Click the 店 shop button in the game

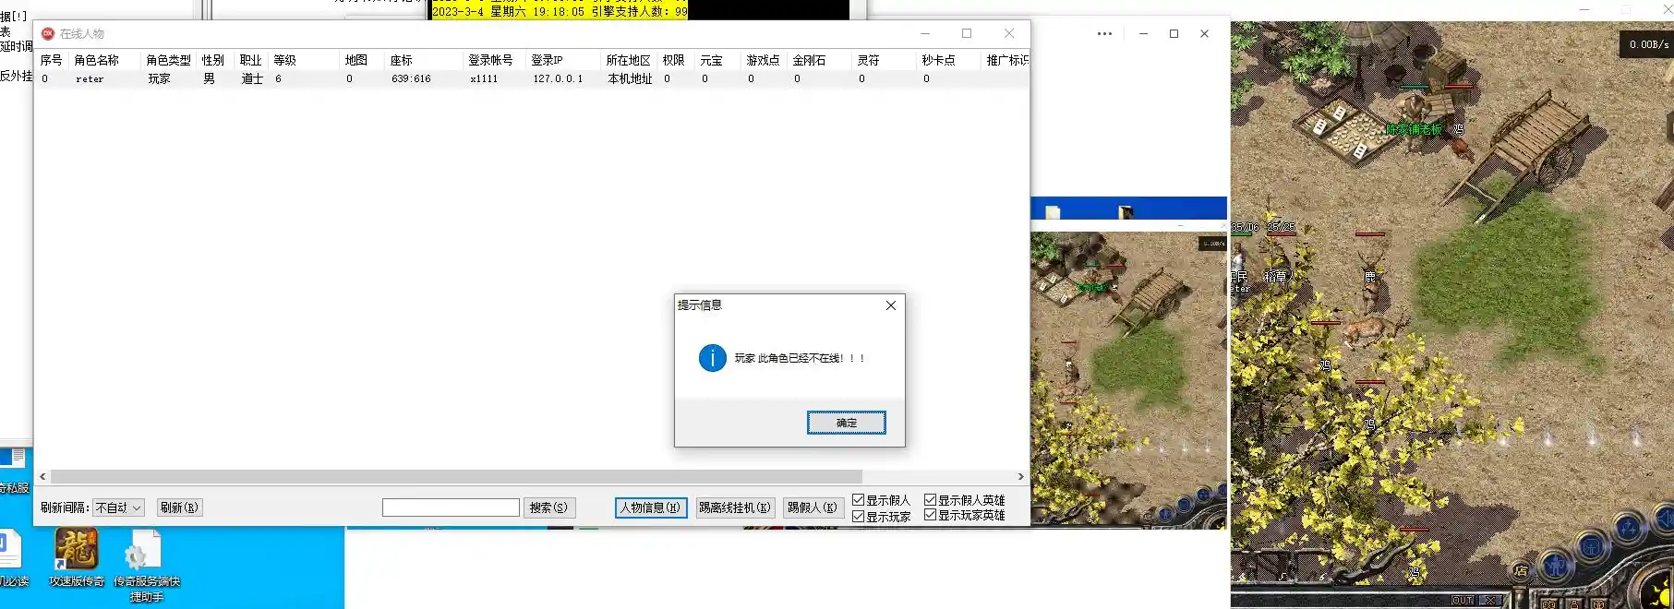[x=1520, y=571]
